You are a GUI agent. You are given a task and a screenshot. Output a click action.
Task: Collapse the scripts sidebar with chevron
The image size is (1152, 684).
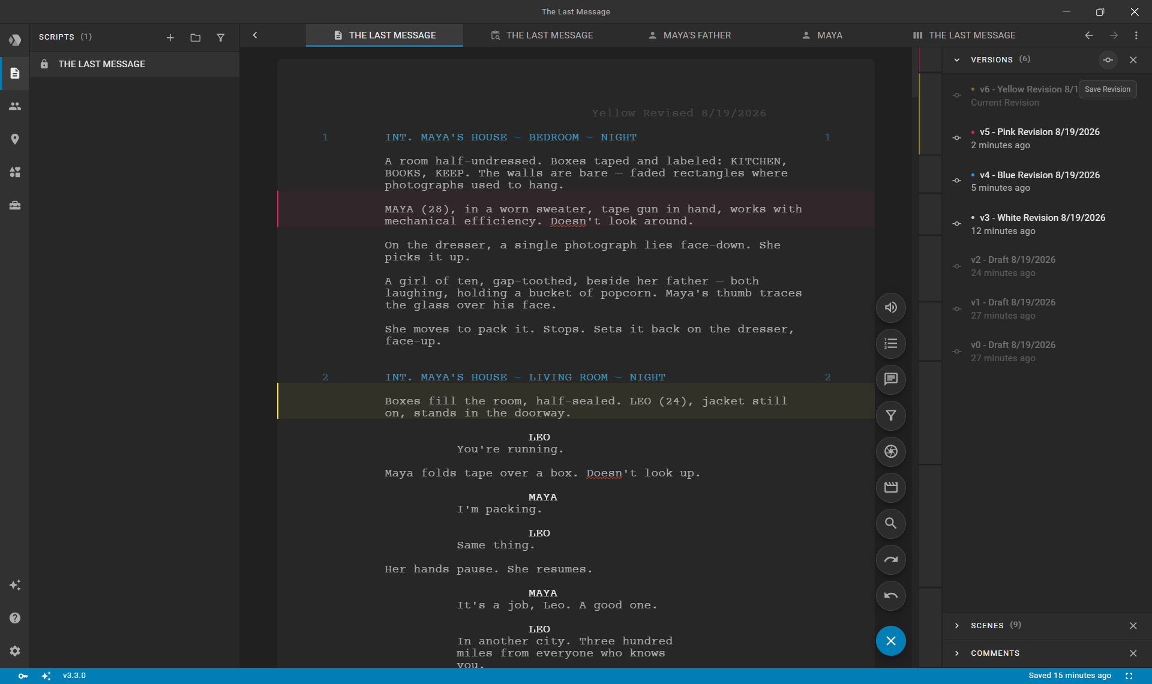coord(255,35)
